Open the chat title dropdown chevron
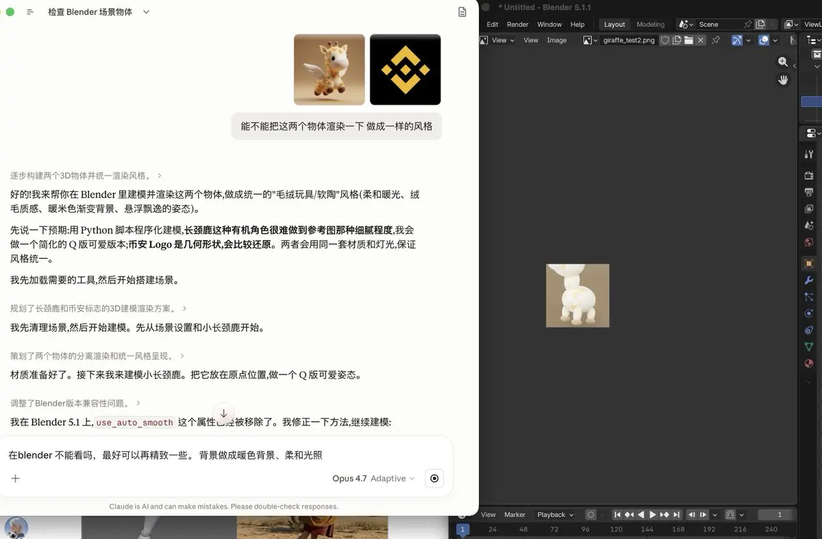The height and width of the screenshot is (539, 822). [x=146, y=12]
